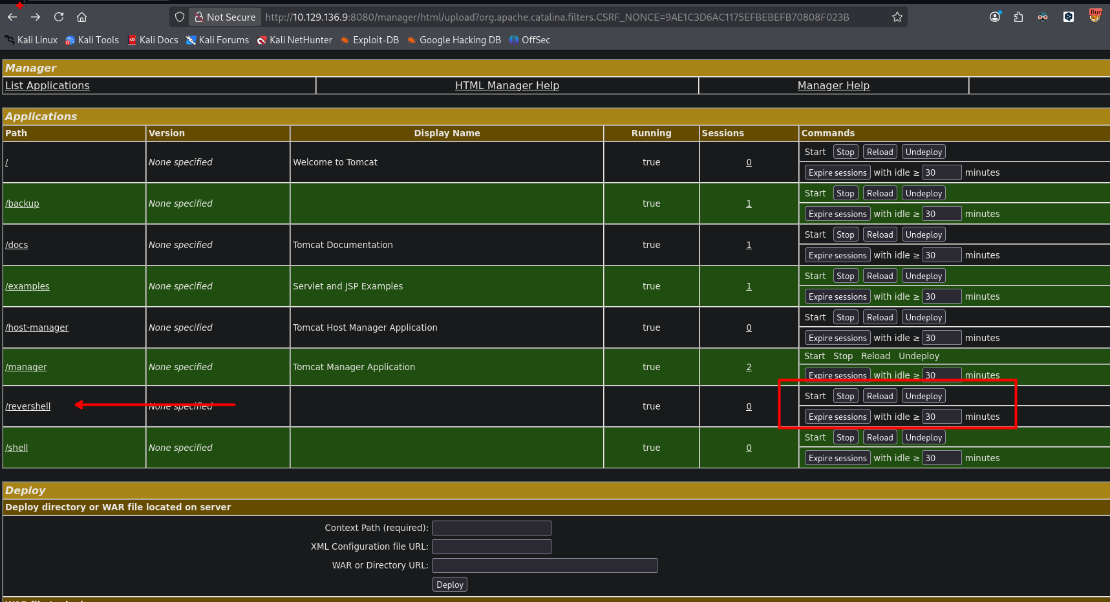The width and height of the screenshot is (1110, 602).
Task: Open the Kali Tools bookmark
Action: [92, 40]
